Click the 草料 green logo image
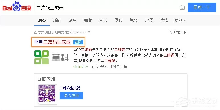This screenshot has height=110, width=220. [52, 57]
